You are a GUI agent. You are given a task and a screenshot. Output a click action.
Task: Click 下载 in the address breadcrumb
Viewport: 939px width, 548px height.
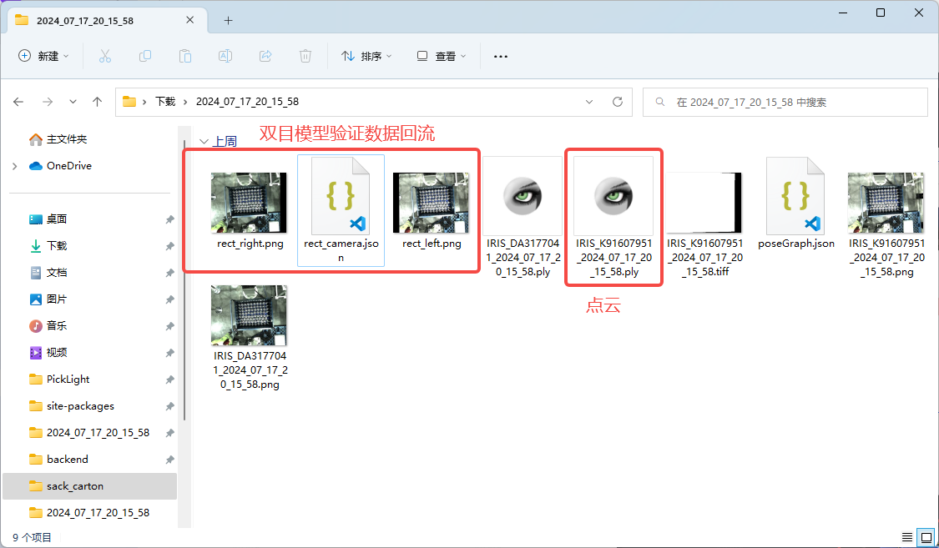(165, 102)
